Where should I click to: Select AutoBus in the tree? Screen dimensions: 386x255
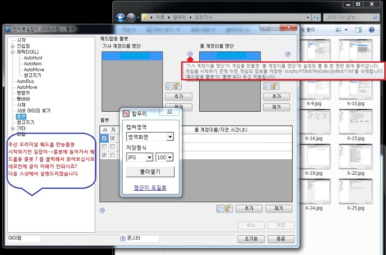click(25, 81)
